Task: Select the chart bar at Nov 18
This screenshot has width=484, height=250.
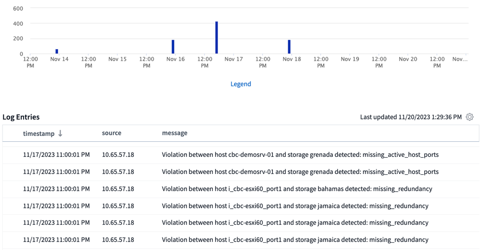Action: (289, 47)
